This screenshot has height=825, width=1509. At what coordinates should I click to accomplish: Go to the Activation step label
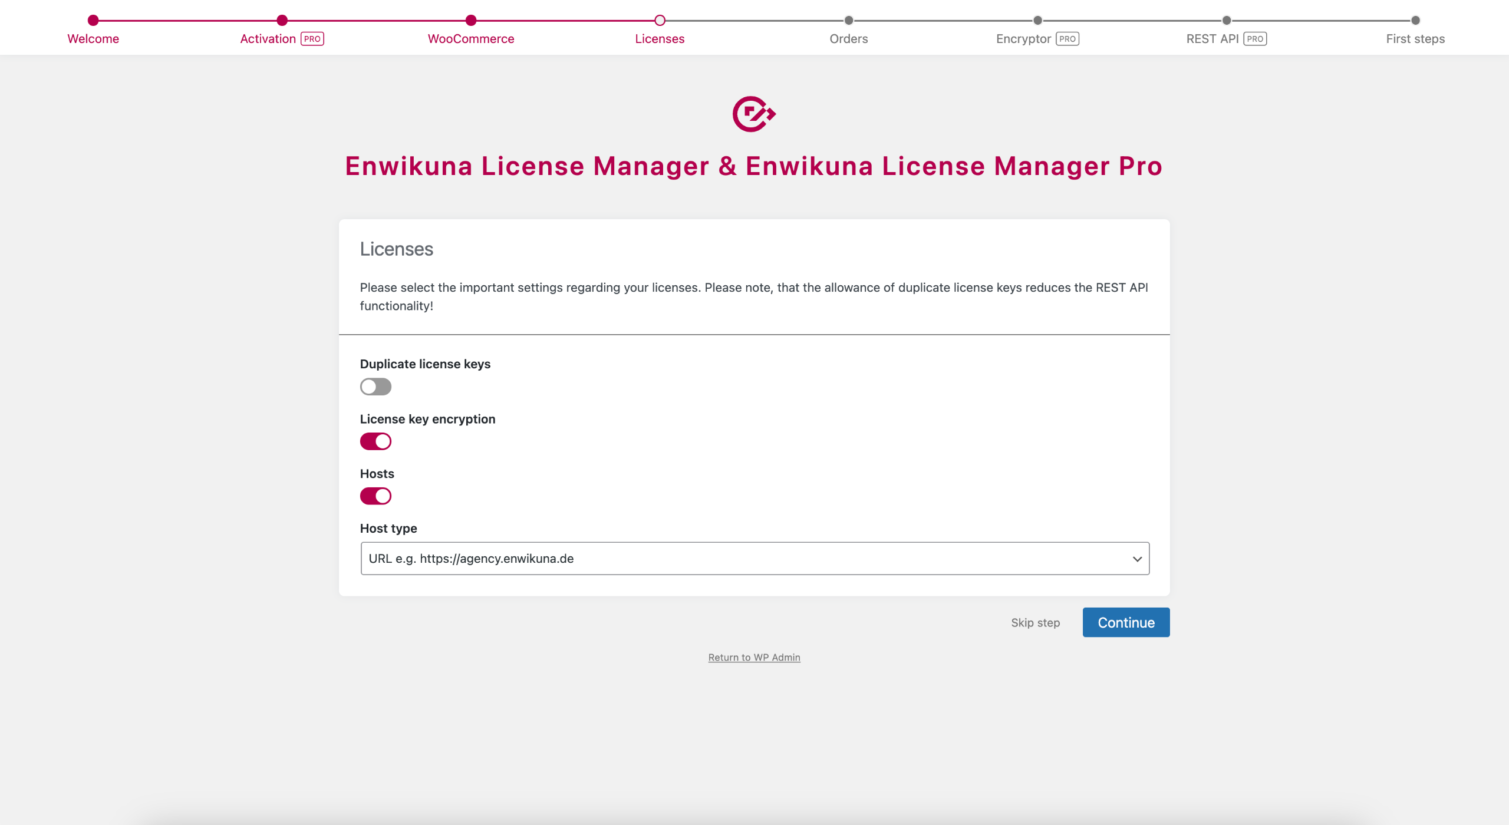click(268, 39)
